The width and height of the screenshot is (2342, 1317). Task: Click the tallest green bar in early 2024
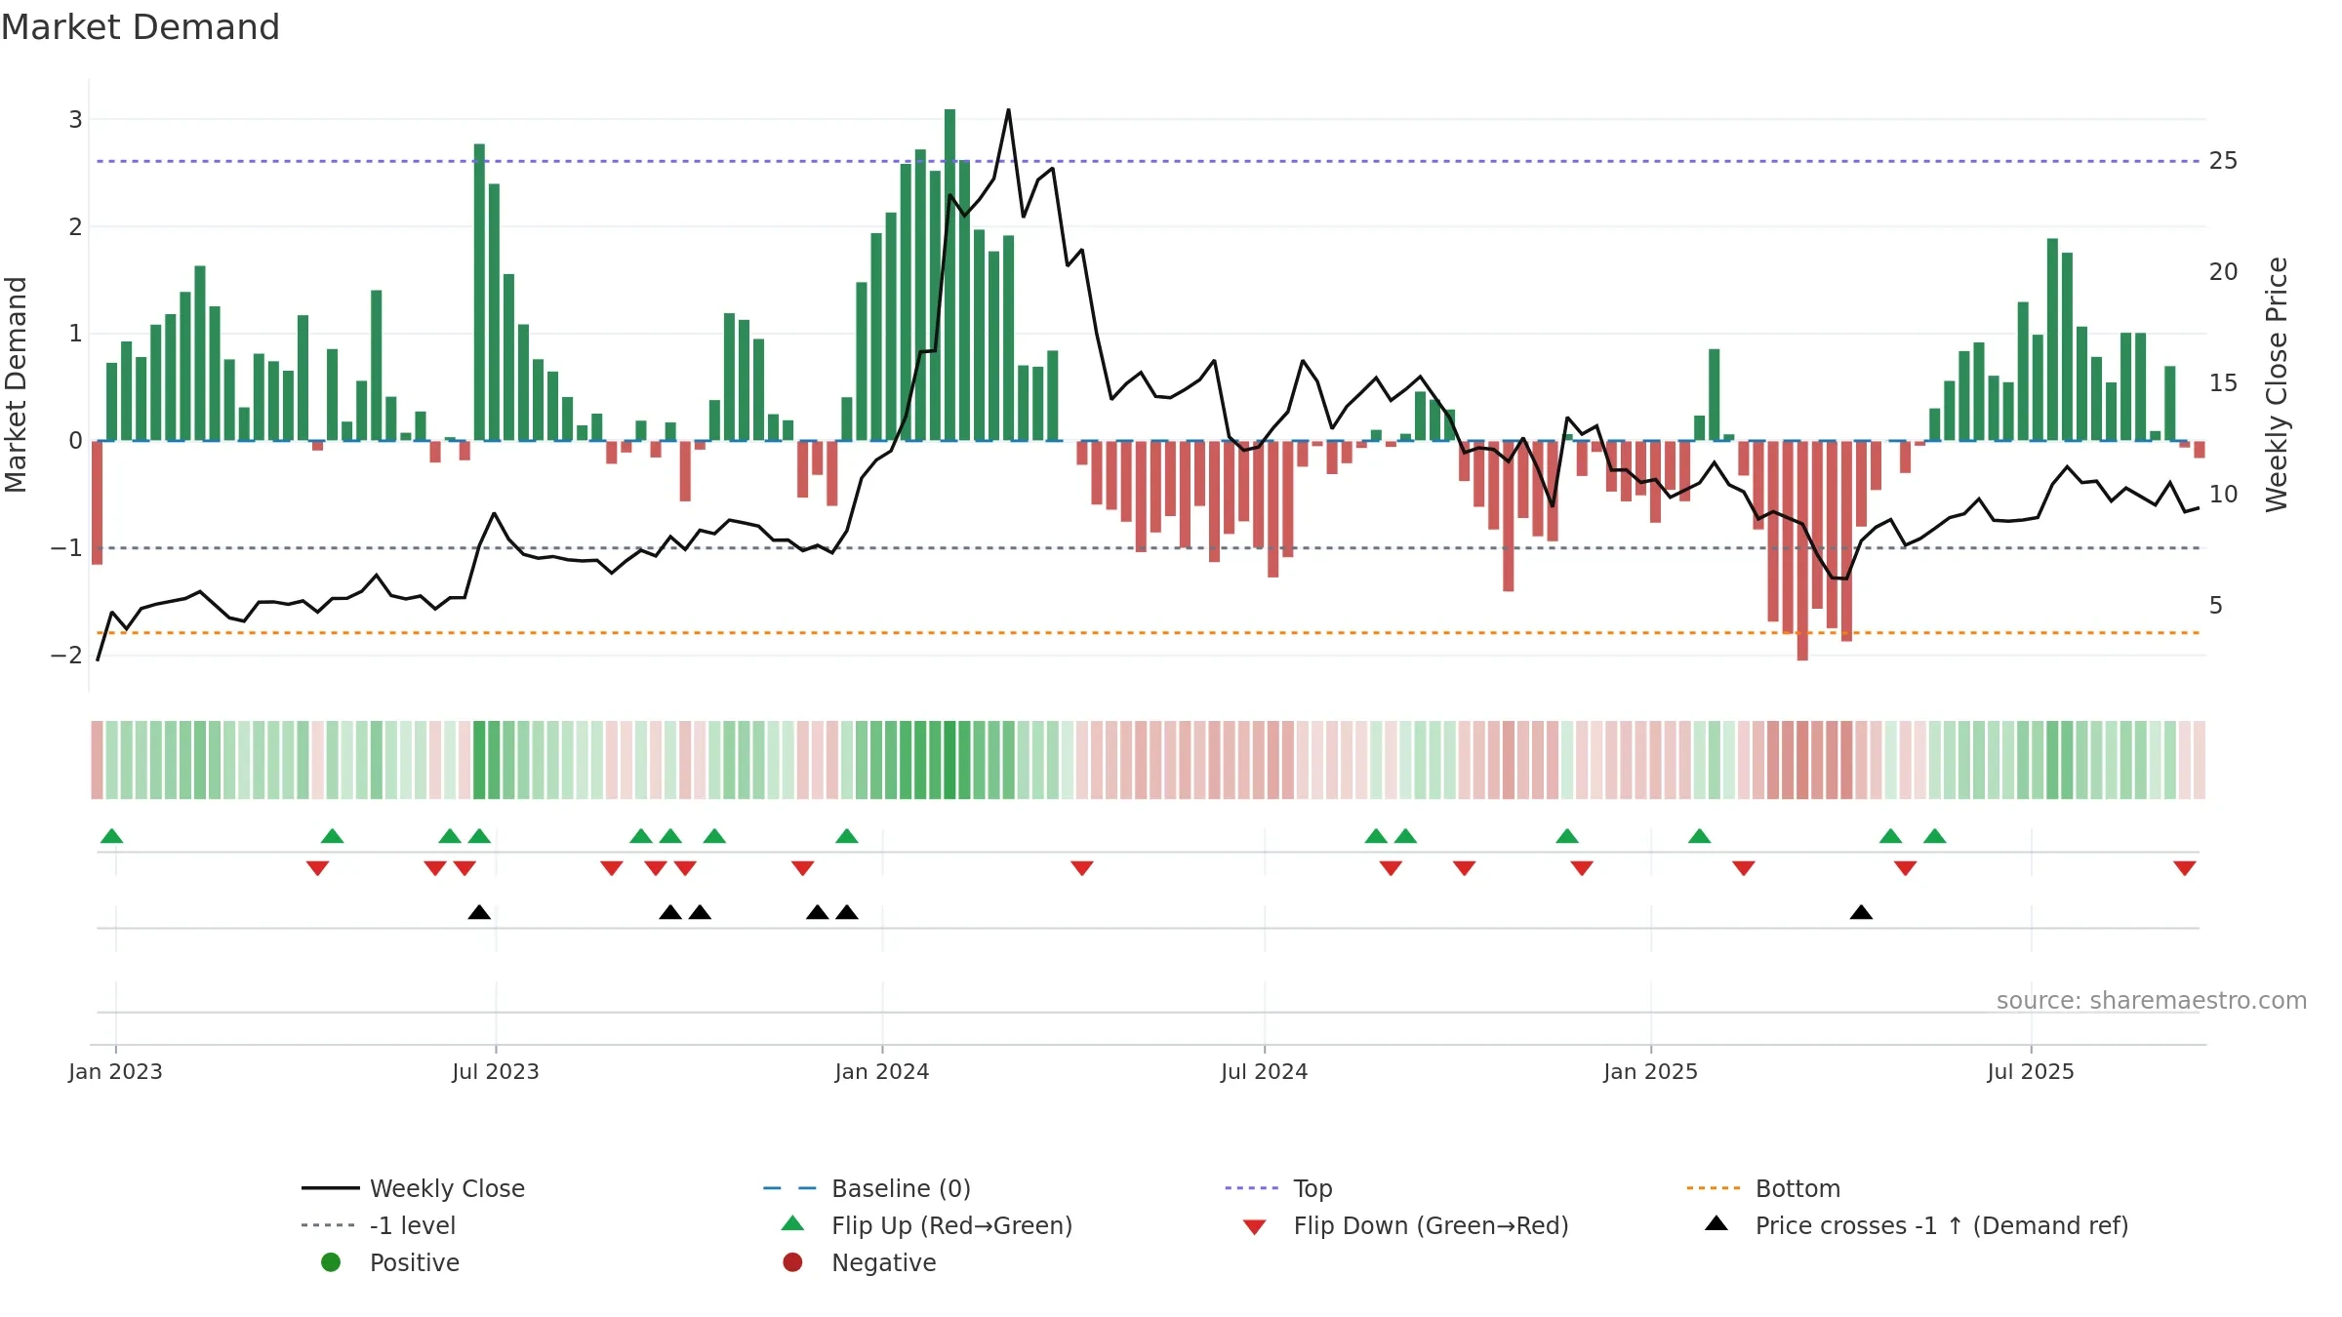(949, 275)
